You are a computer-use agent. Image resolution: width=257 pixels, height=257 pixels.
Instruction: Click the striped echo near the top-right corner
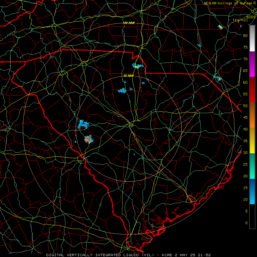[x=221, y=27]
